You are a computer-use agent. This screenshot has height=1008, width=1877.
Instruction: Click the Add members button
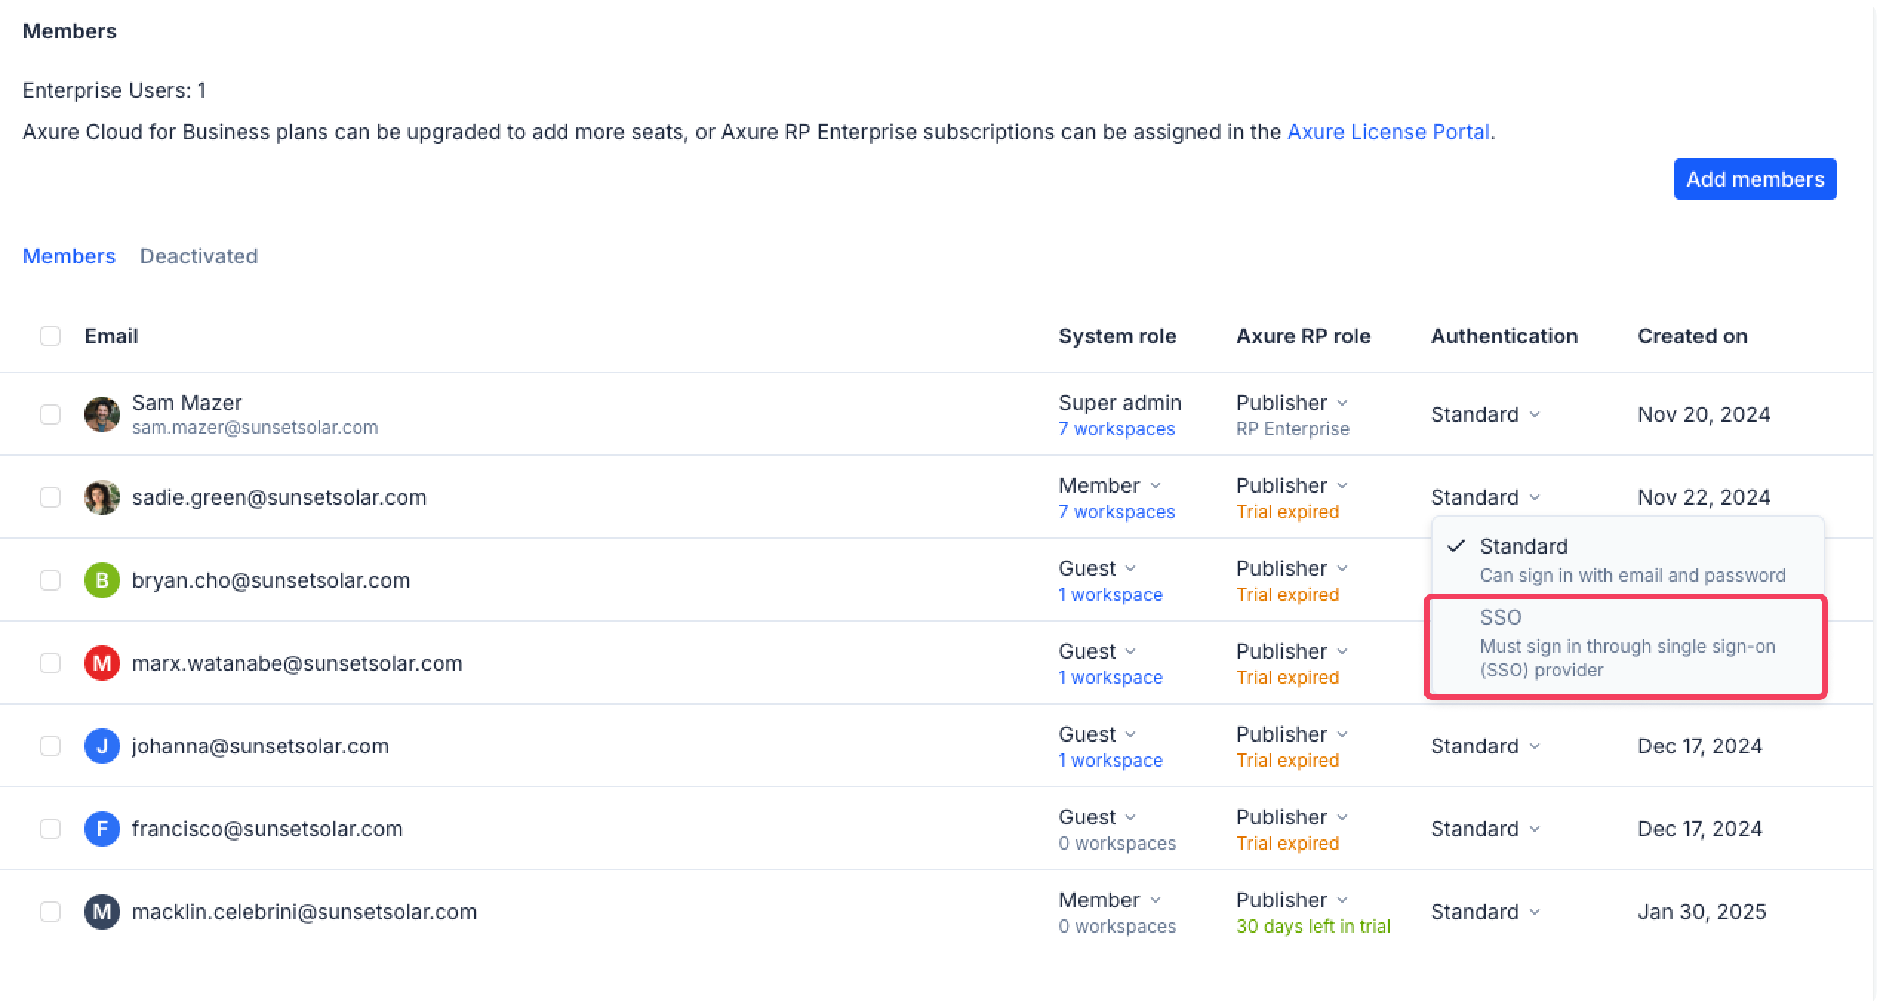click(x=1754, y=179)
